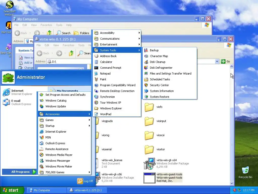This screenshot has height=194, width=258.
Task: Click scroll down arrow in virtio-win window
Action: point(232,183)
